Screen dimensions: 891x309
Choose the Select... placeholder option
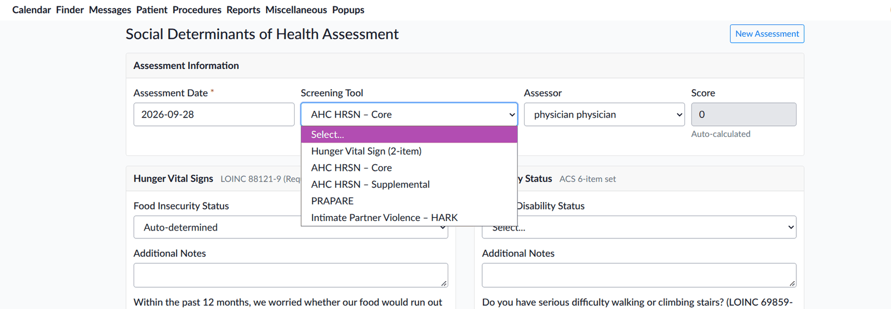click(x=409, y=134)
